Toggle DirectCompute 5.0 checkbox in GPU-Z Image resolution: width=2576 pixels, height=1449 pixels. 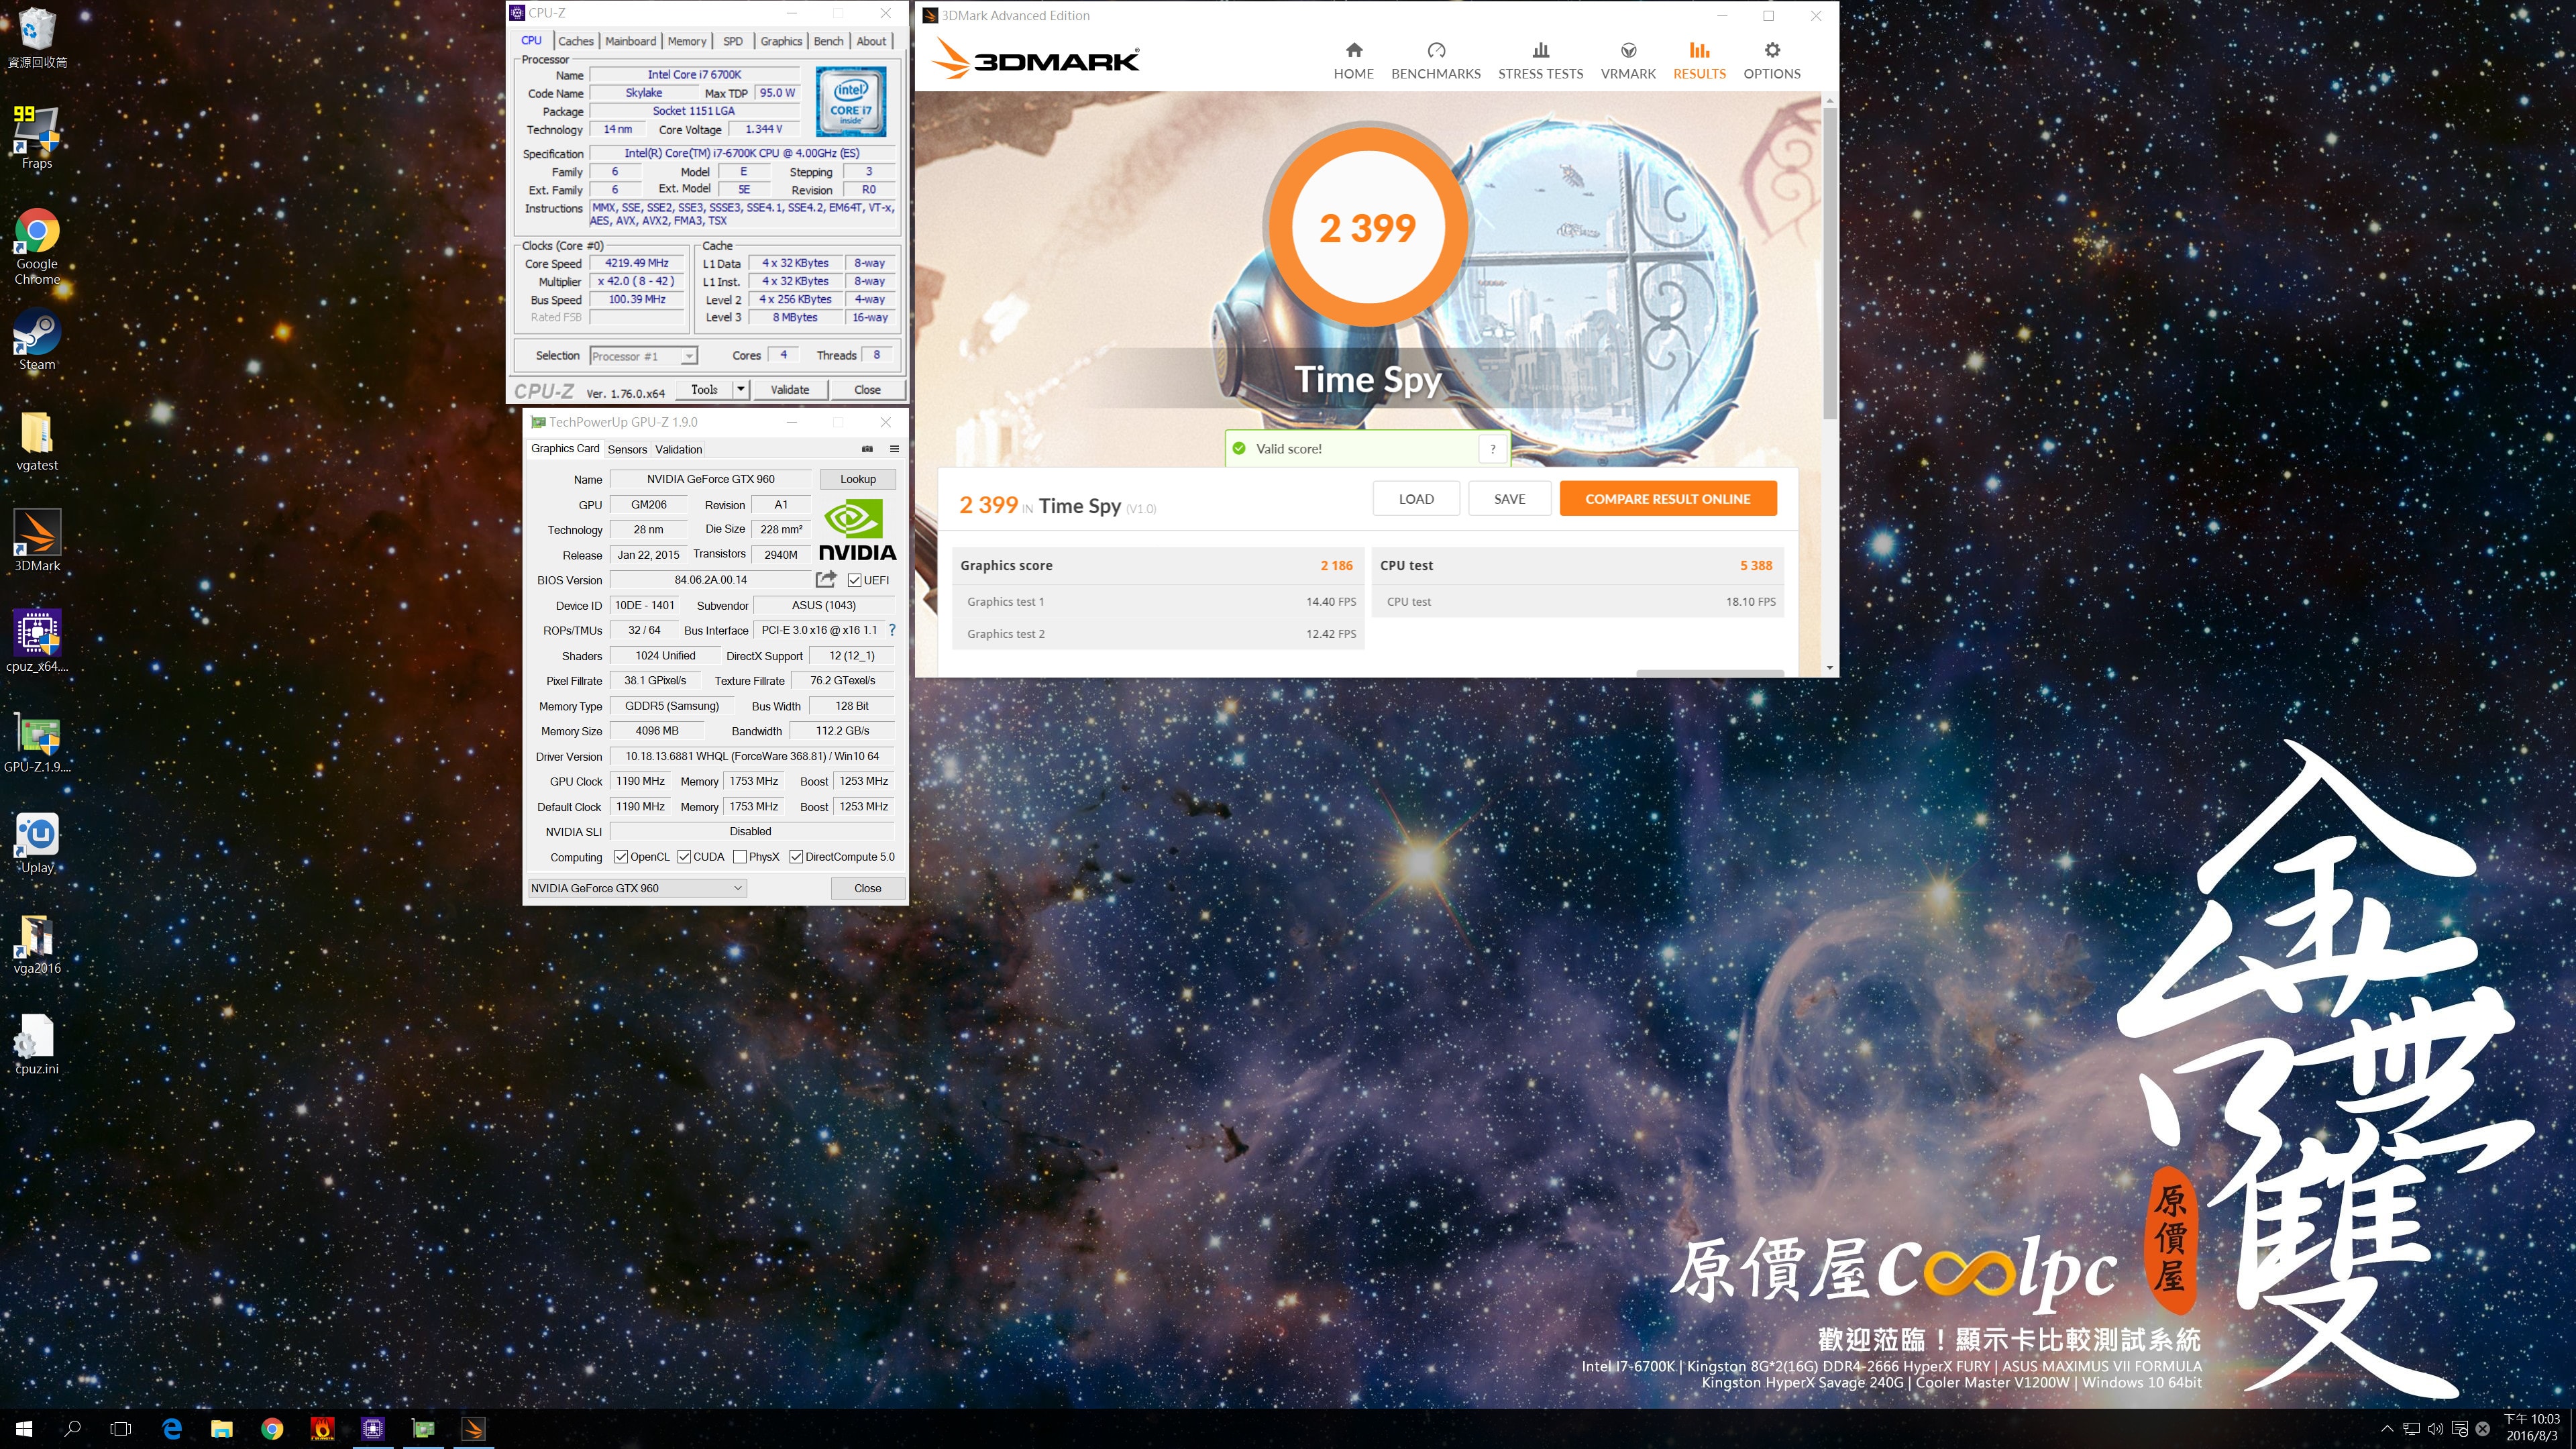point(796,857)
